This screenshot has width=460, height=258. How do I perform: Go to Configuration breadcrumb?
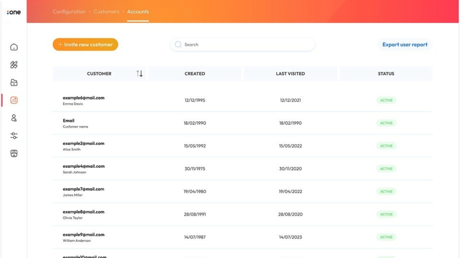pos(69,12)
